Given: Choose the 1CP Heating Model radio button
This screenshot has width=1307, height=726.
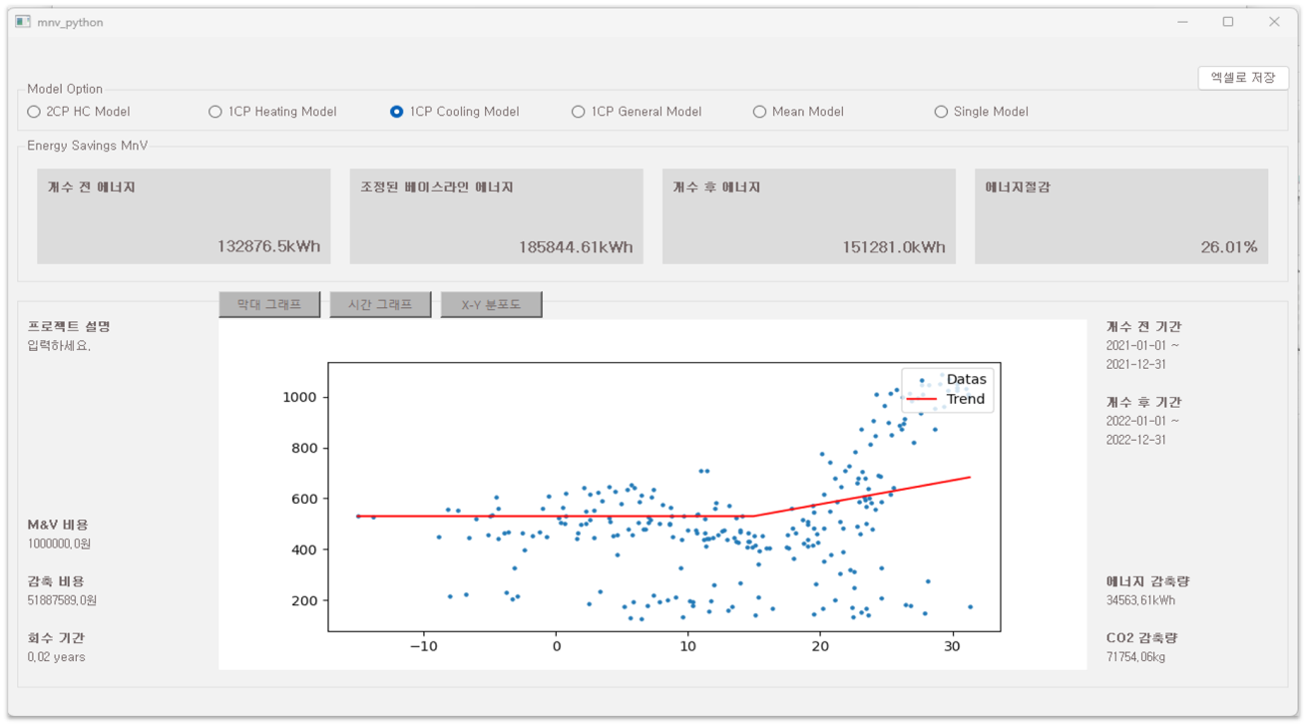Looking at the screenshot, I should click(215, 112).
